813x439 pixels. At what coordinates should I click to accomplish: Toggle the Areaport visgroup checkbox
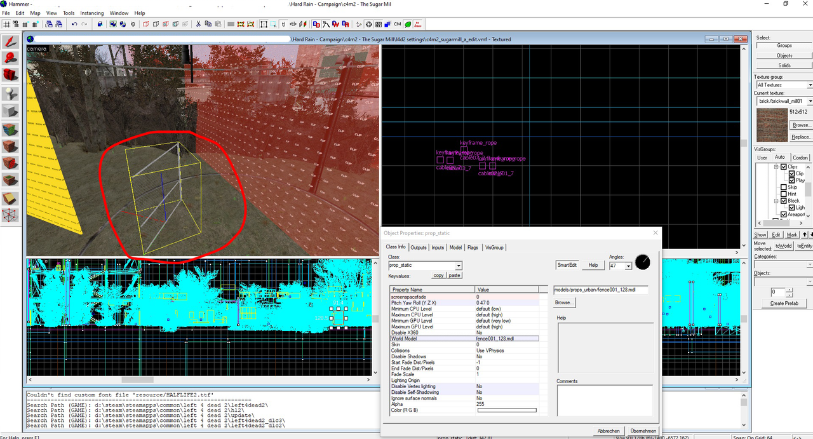[x=784, y=215]
